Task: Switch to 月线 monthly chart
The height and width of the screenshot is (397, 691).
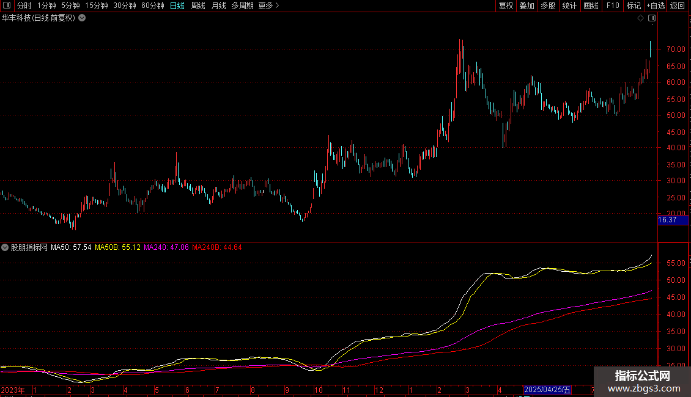Action: 218,5
